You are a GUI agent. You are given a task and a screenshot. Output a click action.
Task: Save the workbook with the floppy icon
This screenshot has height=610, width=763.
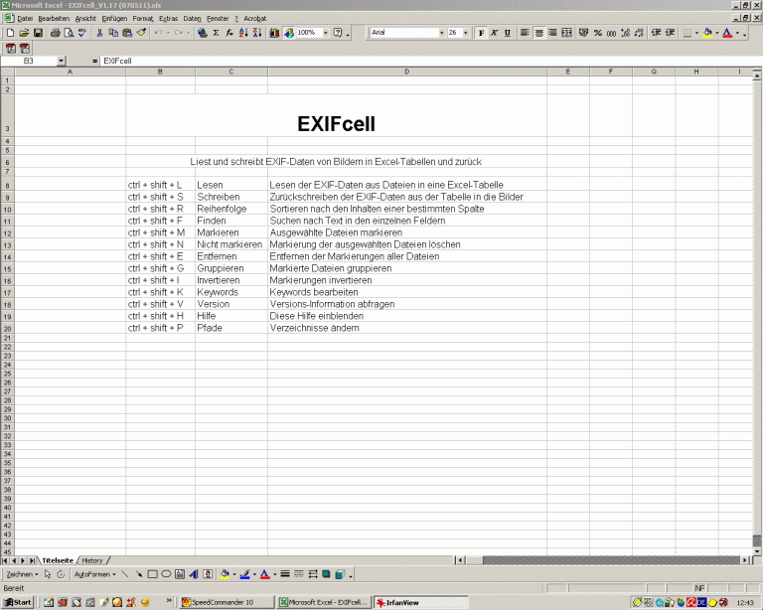(x=38, y=33)
